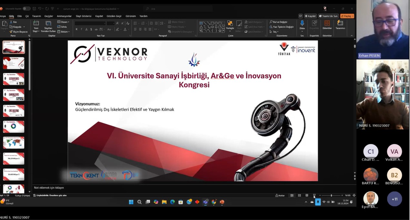
Task: Click the Dikte microphone icon
Action: (302, 23)
